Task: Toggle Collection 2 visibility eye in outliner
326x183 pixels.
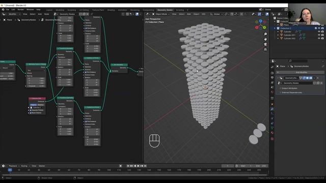Action: click(x=319, y=28)
